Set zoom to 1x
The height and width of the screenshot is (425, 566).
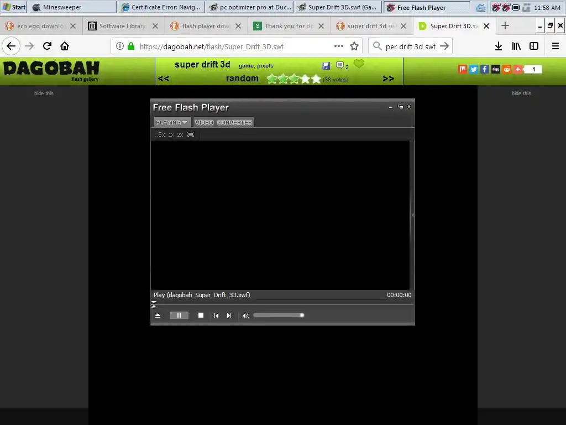(171, 134)
